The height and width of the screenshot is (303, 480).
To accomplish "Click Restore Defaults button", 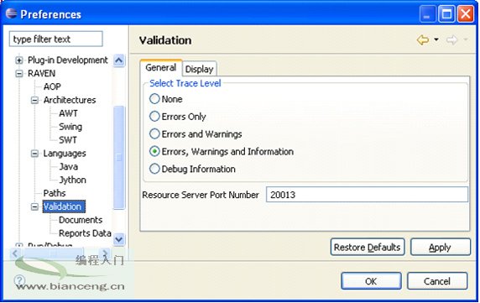I will (368, 247).
